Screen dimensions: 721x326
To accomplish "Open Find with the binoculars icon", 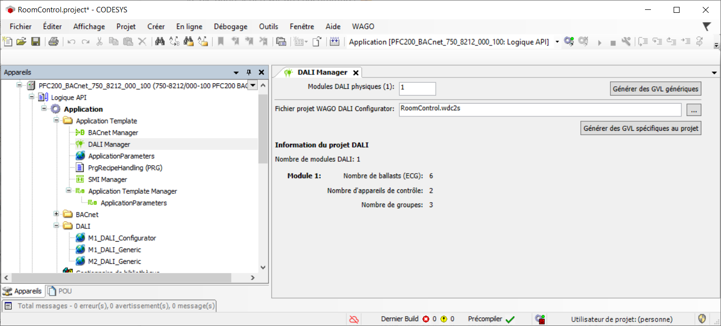I will 160,42.
